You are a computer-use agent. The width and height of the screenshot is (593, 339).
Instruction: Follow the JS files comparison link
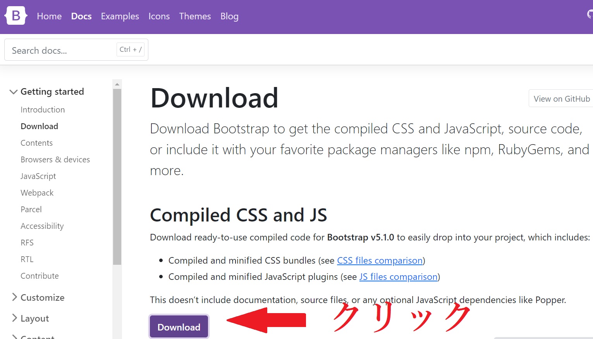pos(398,277)
